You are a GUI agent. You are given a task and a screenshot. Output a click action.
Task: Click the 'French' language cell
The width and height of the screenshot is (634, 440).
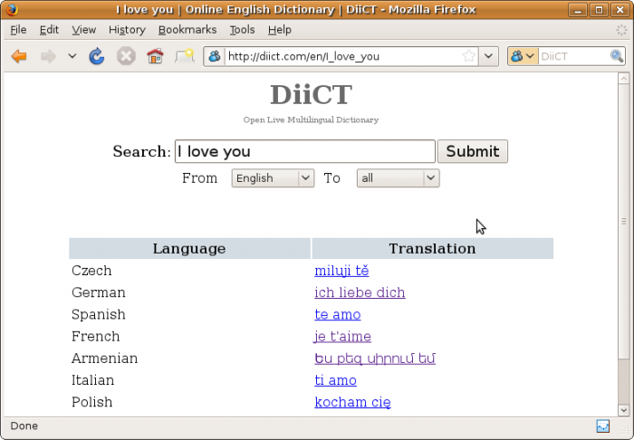tap(95, 336)
